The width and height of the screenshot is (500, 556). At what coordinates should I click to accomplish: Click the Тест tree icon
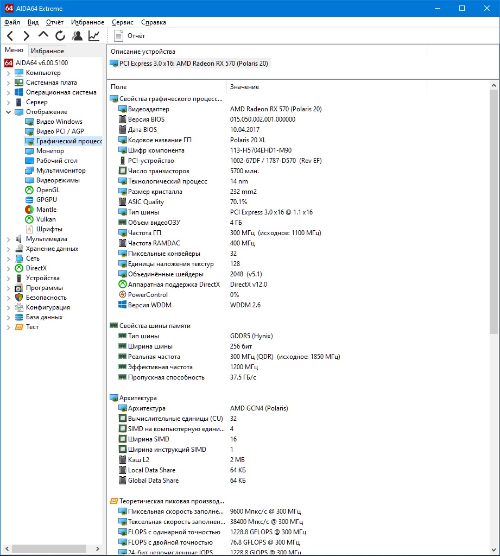(x=19, y=327)
